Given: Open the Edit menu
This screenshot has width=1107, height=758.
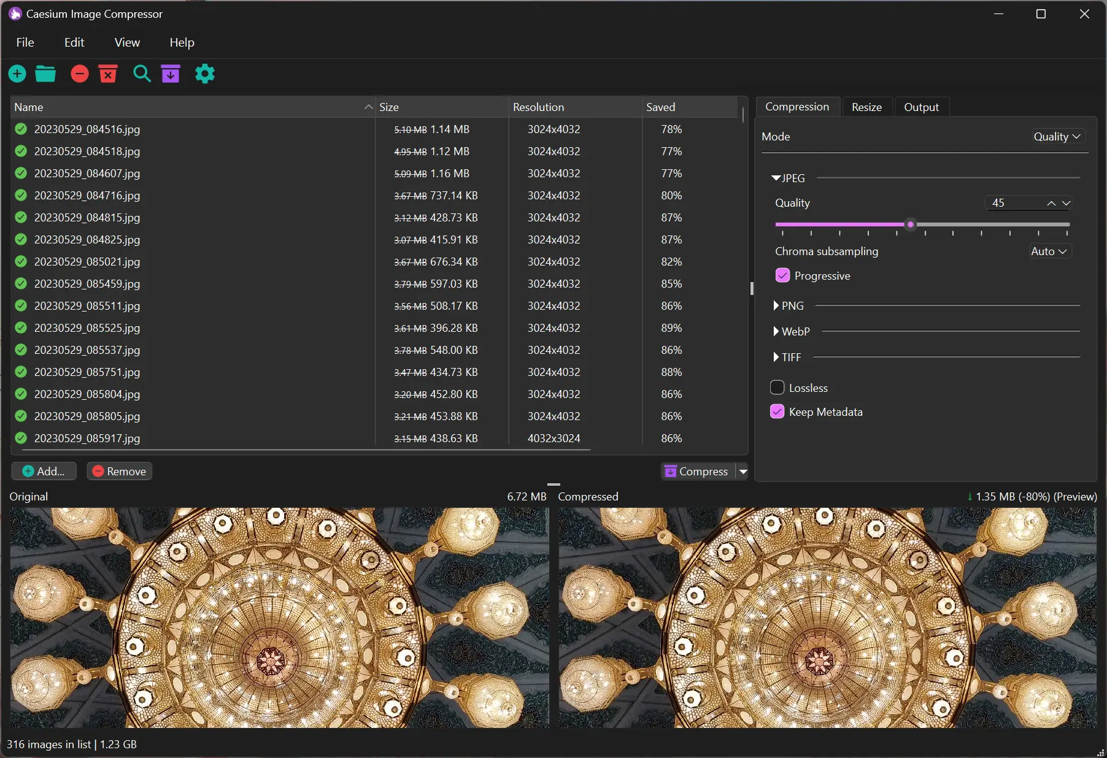Looking at the screenshot, I should click(74, 42).
